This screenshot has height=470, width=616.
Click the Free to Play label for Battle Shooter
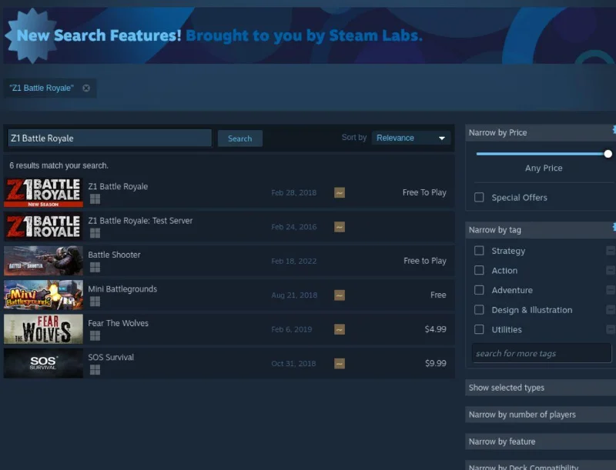[x=425, y=261]
